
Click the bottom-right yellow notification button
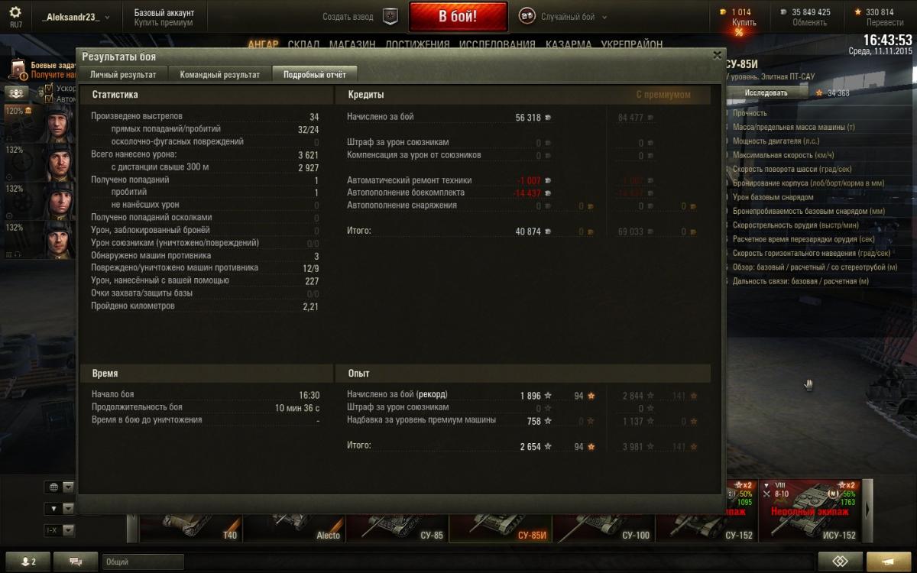click(889, 562)
